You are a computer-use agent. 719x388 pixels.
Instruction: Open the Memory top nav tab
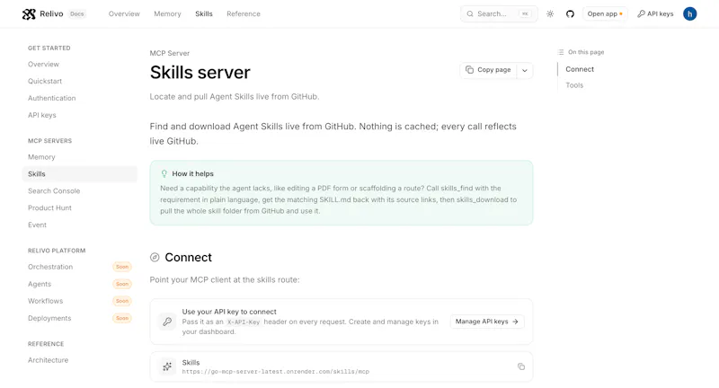click(x=167, y=14)
